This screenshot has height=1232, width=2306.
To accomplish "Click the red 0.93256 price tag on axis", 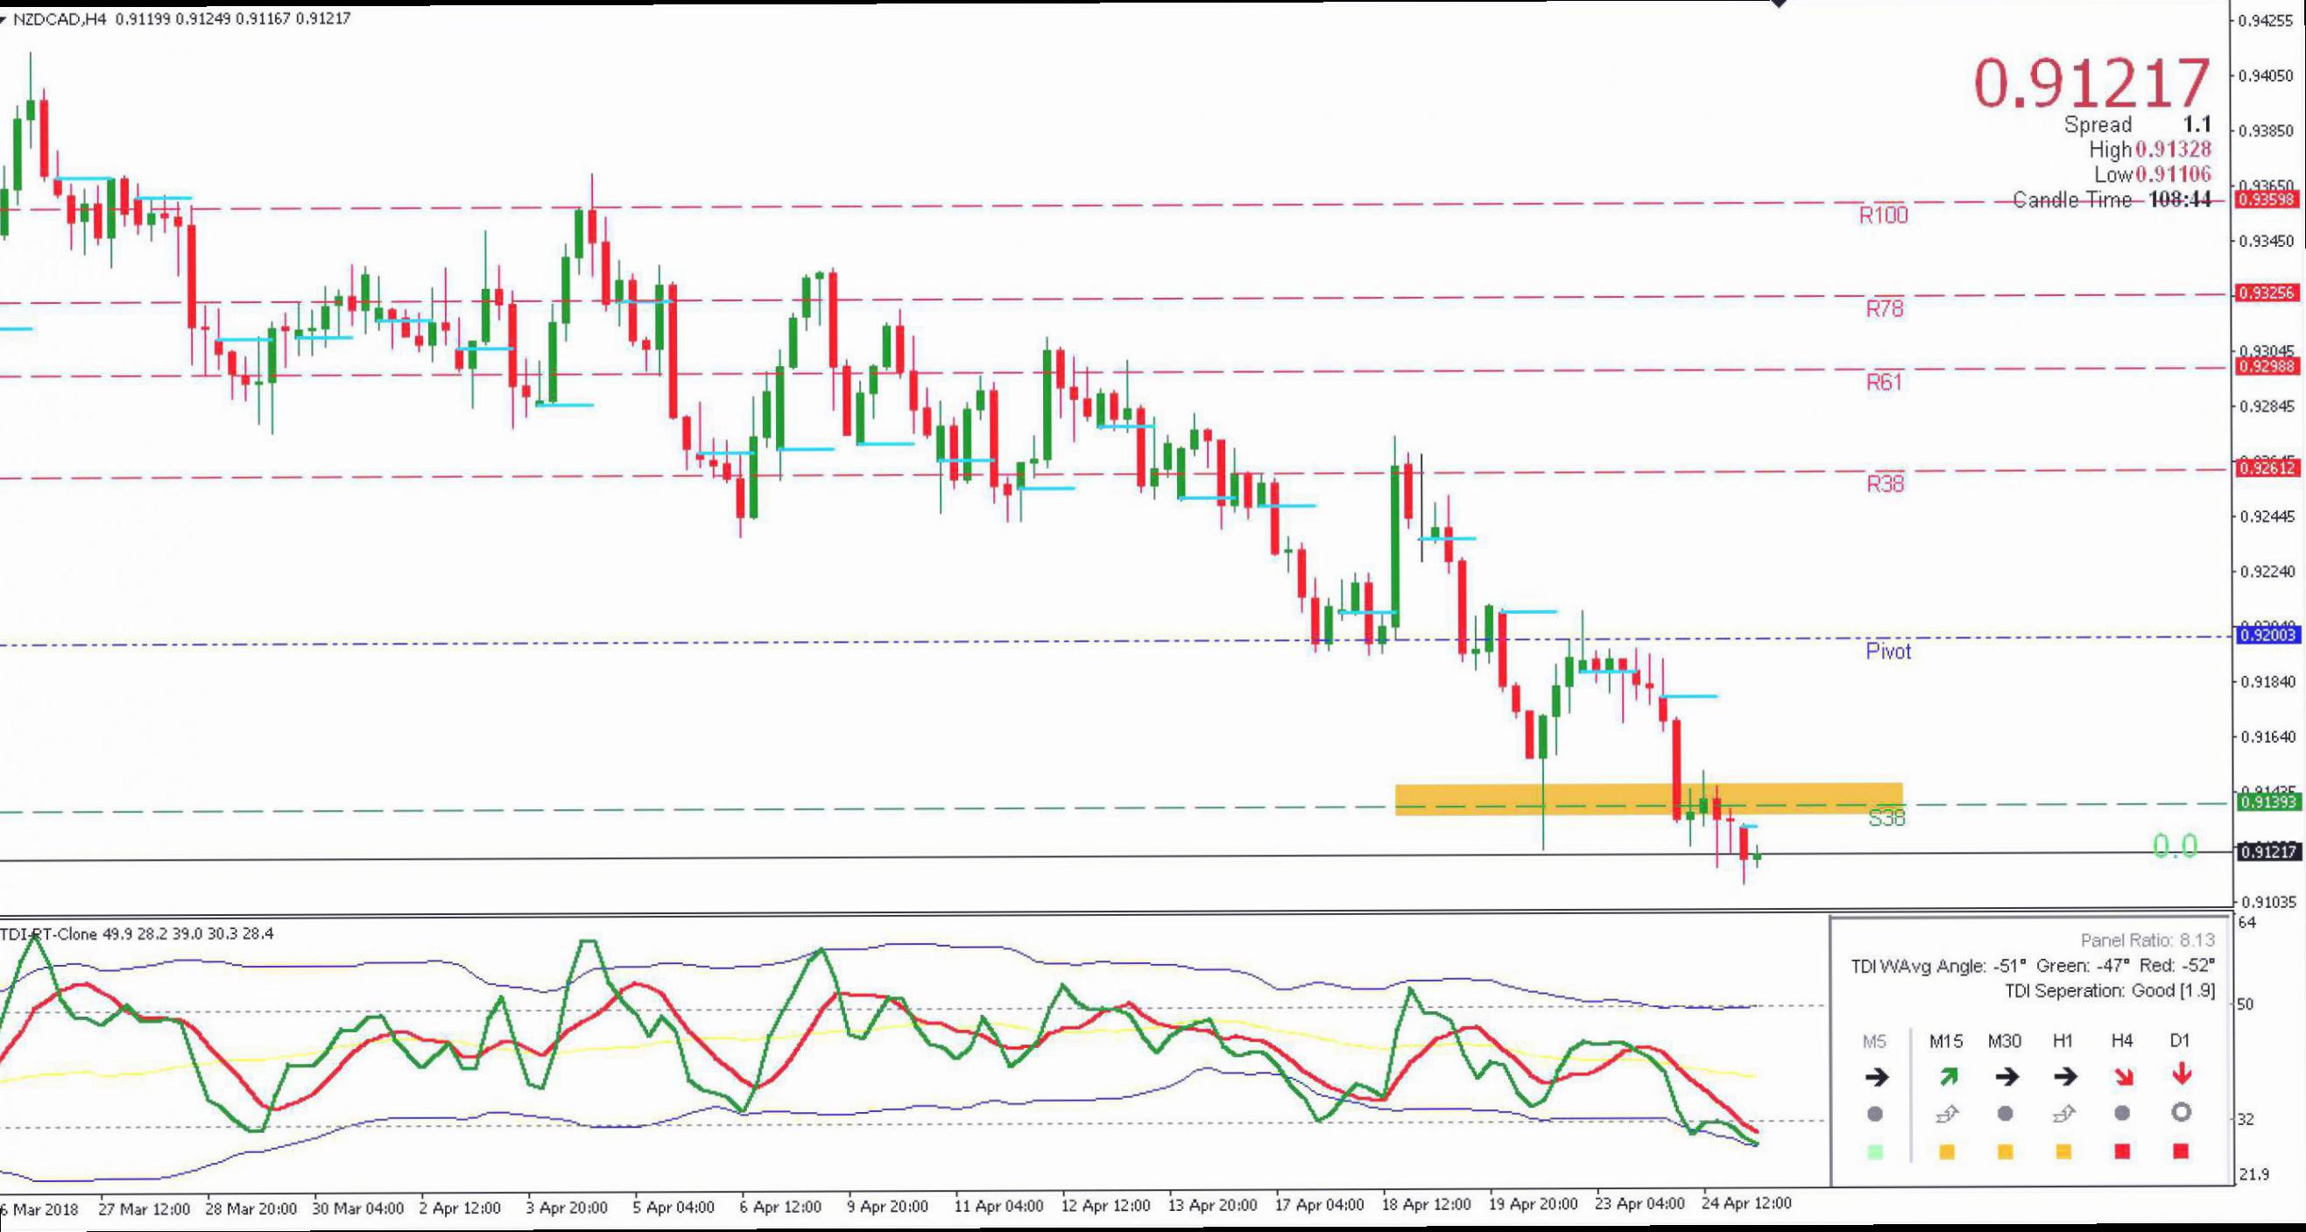I will (2267, 293).
